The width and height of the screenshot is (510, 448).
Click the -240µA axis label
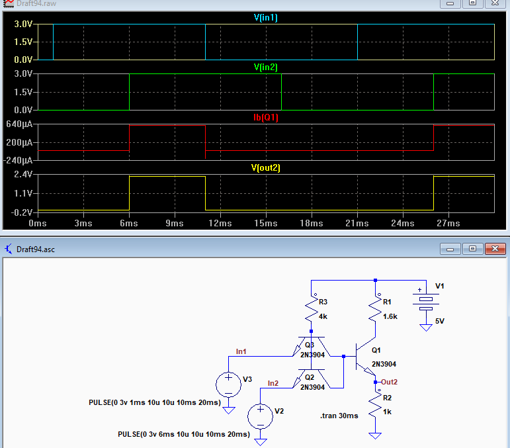pos(18,160)
